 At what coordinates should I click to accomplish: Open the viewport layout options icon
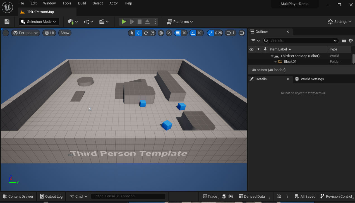(242, 33)
